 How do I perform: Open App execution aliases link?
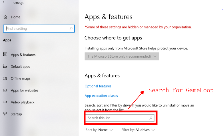click(101, 96)
